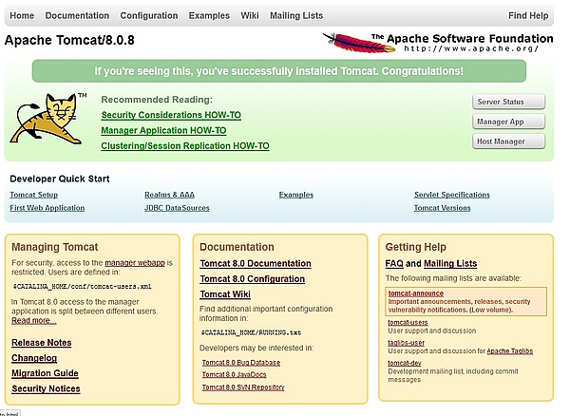Click the Tomcat cat logo image
This screenshot has width=570, height=416.
(x=47, y=119)
